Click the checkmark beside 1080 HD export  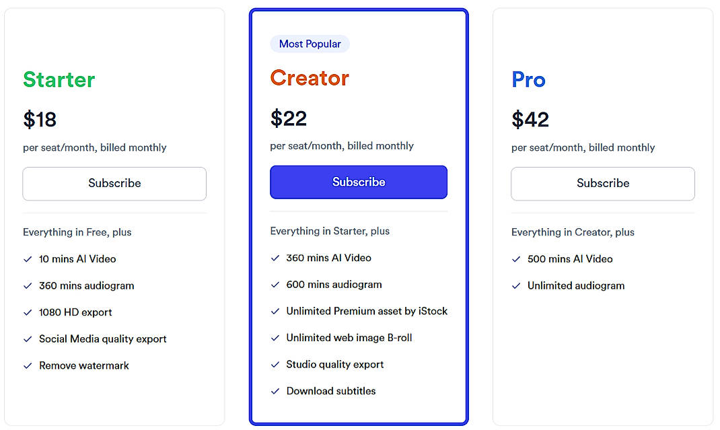(x=27, y=312)
